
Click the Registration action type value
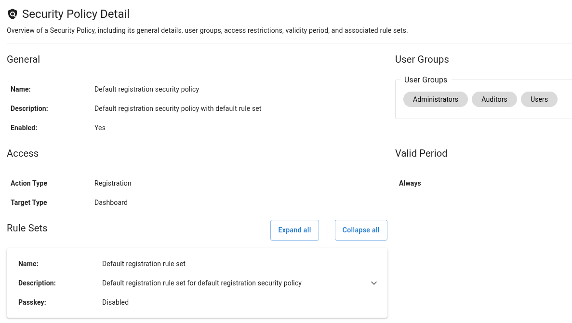pos(113,183)
